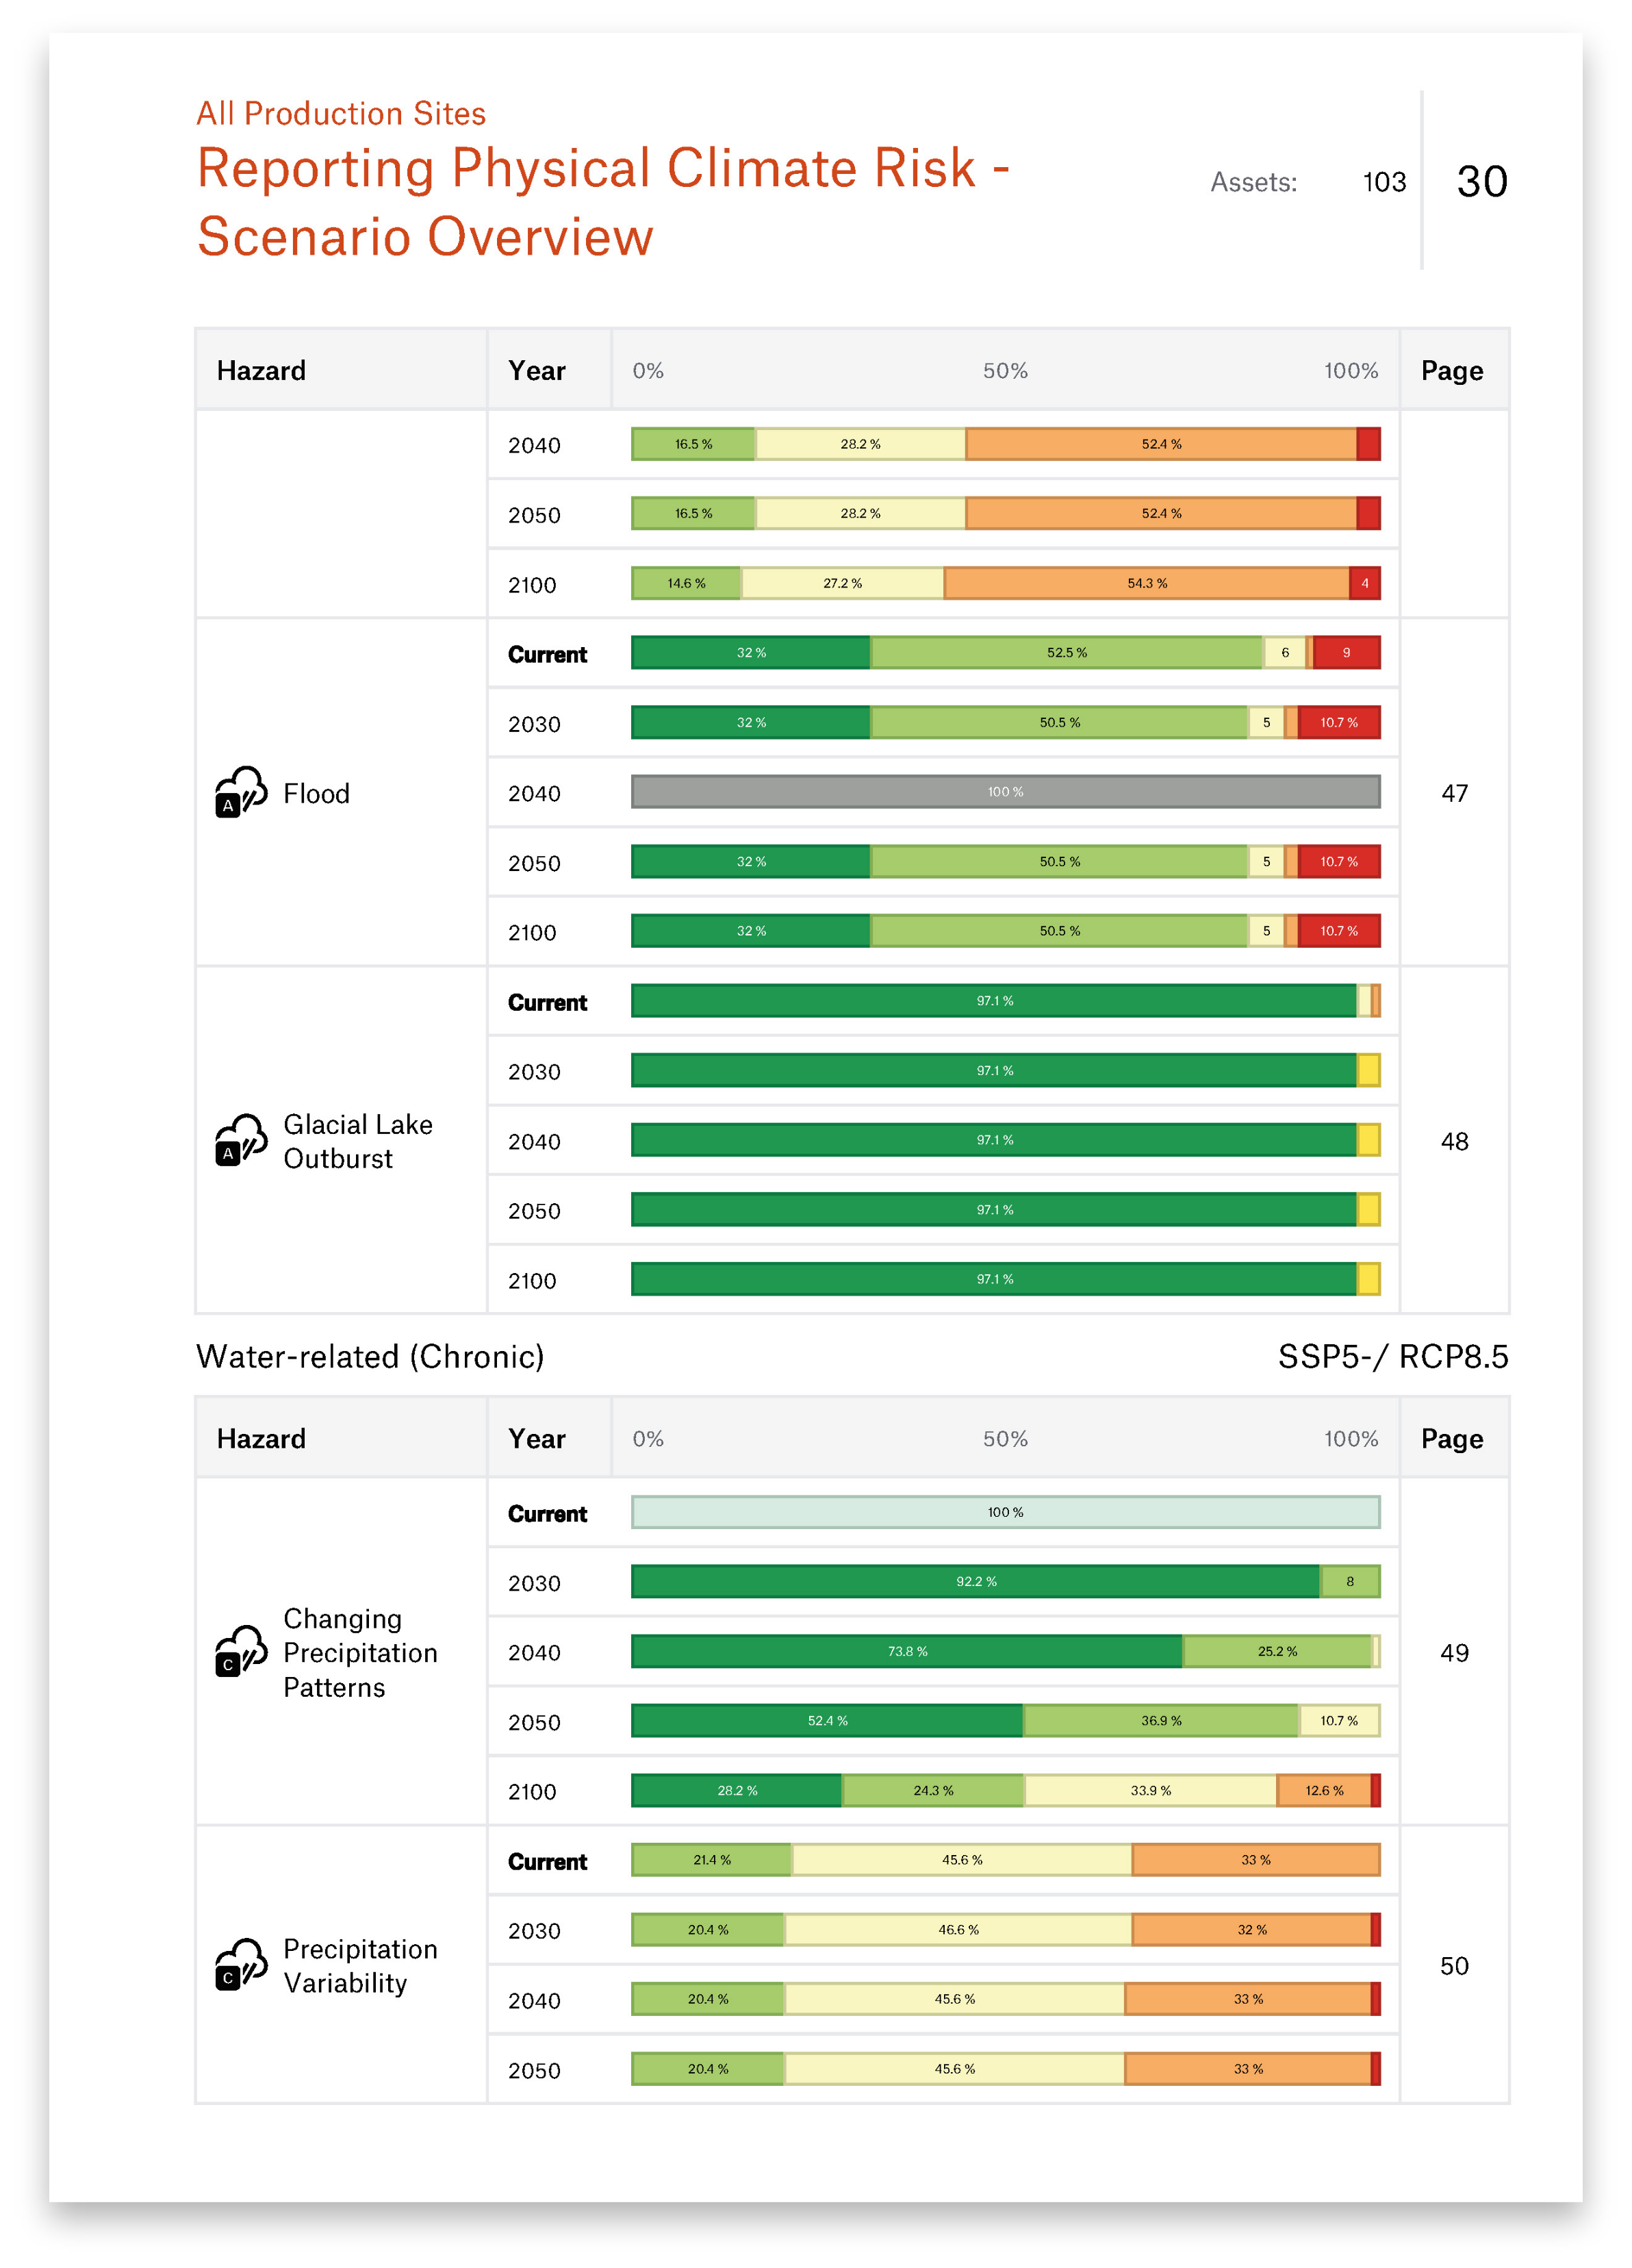This screenshot has width=1632, height=2268.
Task: Click the Water-related (Chronic) section heading
Action: pyautogui.click(x=370, y=1357)
